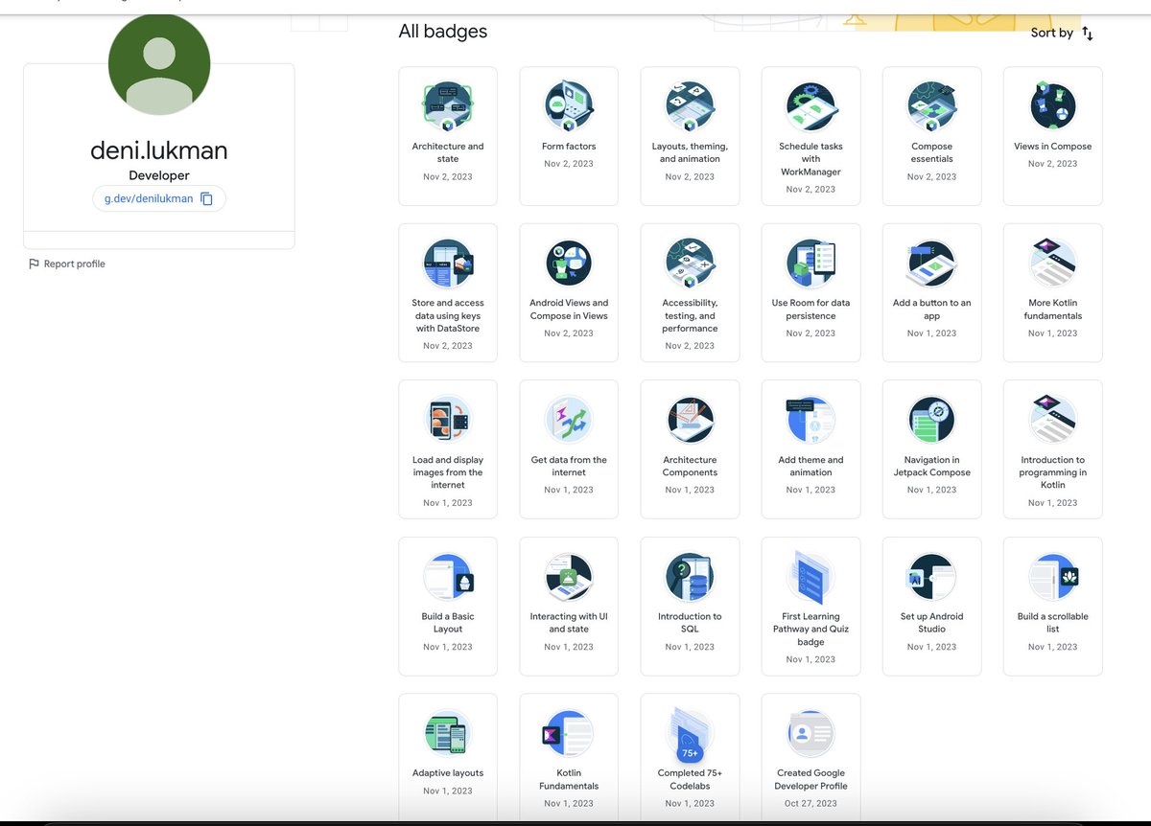Copy profile link using the copy icon
This screenshot has width=1151, height=826.
tap(206, 198)
